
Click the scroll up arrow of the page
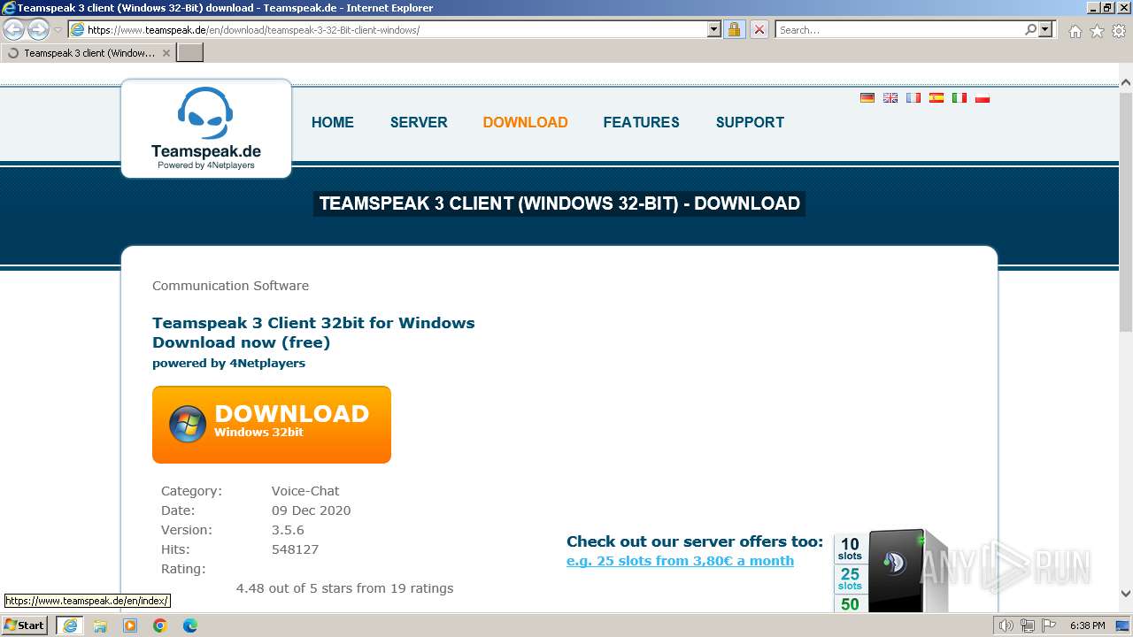[1125, 83]
